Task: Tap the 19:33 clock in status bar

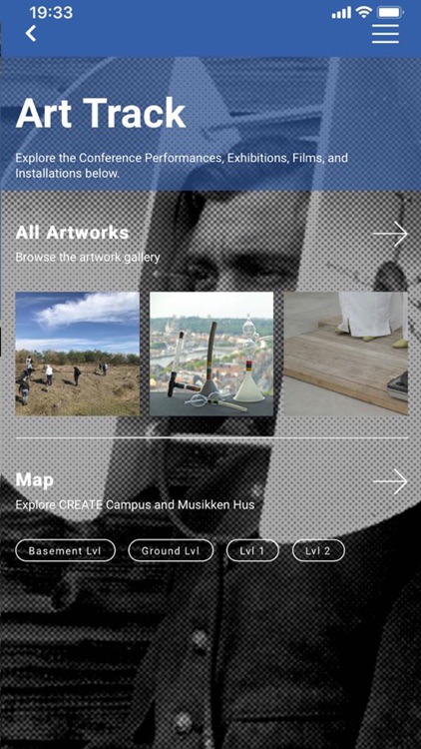Action: 51,12
